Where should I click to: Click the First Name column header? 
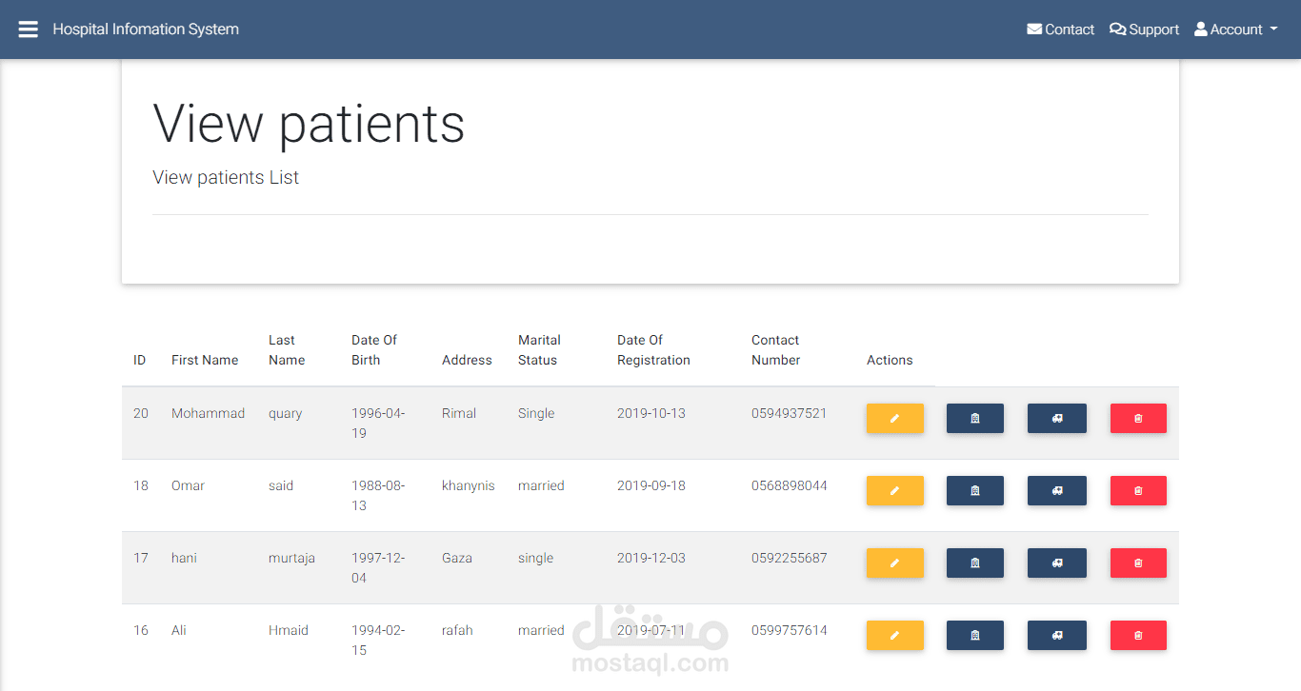[205, 360]
